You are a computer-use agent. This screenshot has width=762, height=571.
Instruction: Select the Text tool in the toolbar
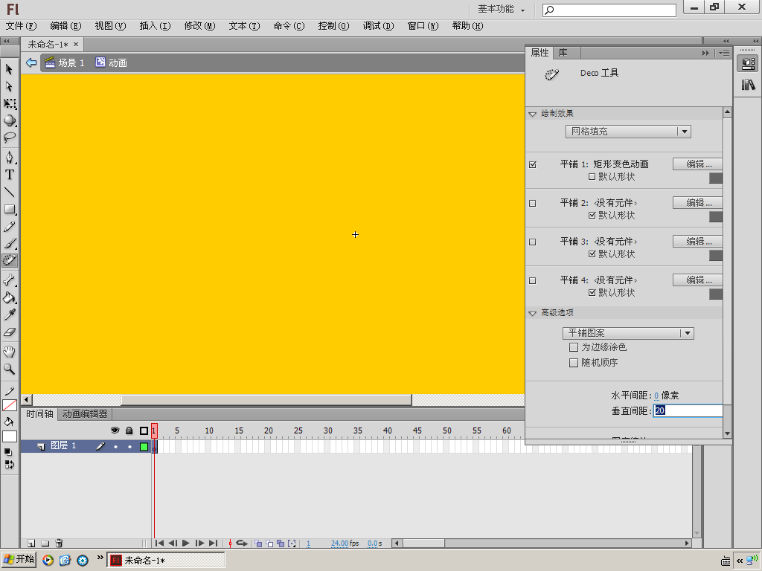pos(10,174)
